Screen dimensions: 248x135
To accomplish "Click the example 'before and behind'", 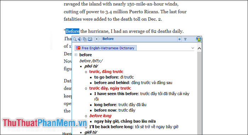I will [112, 83].
